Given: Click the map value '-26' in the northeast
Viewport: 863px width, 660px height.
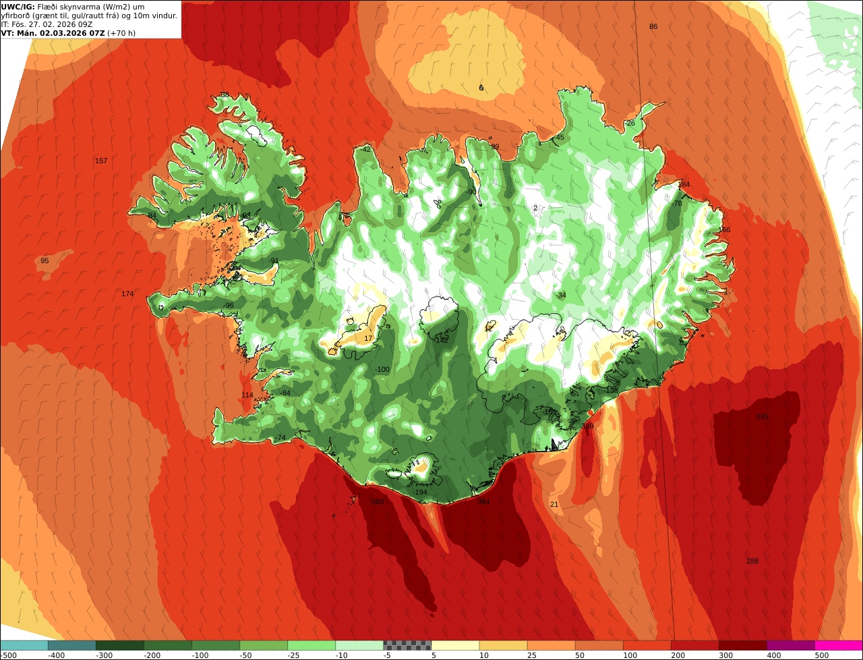Looking at the screenshot, I should (630, 123).
